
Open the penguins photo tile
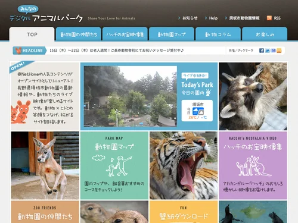253,212
